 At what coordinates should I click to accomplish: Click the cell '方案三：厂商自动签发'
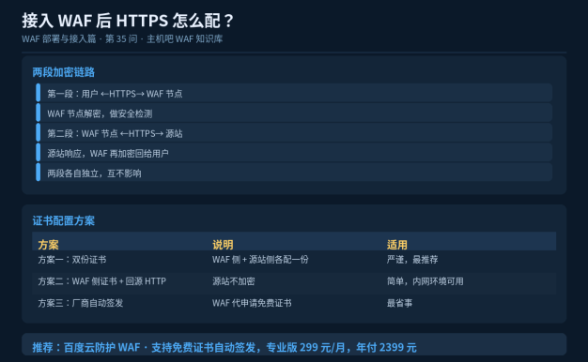(81, 303)
